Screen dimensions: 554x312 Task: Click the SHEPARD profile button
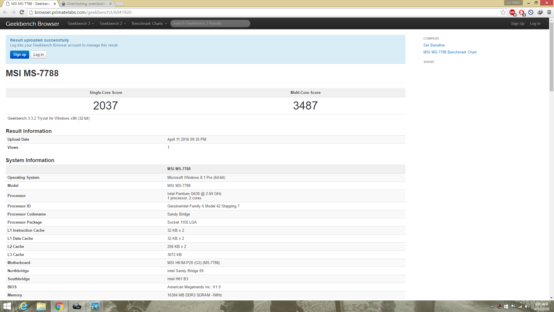tap(513, 3)
